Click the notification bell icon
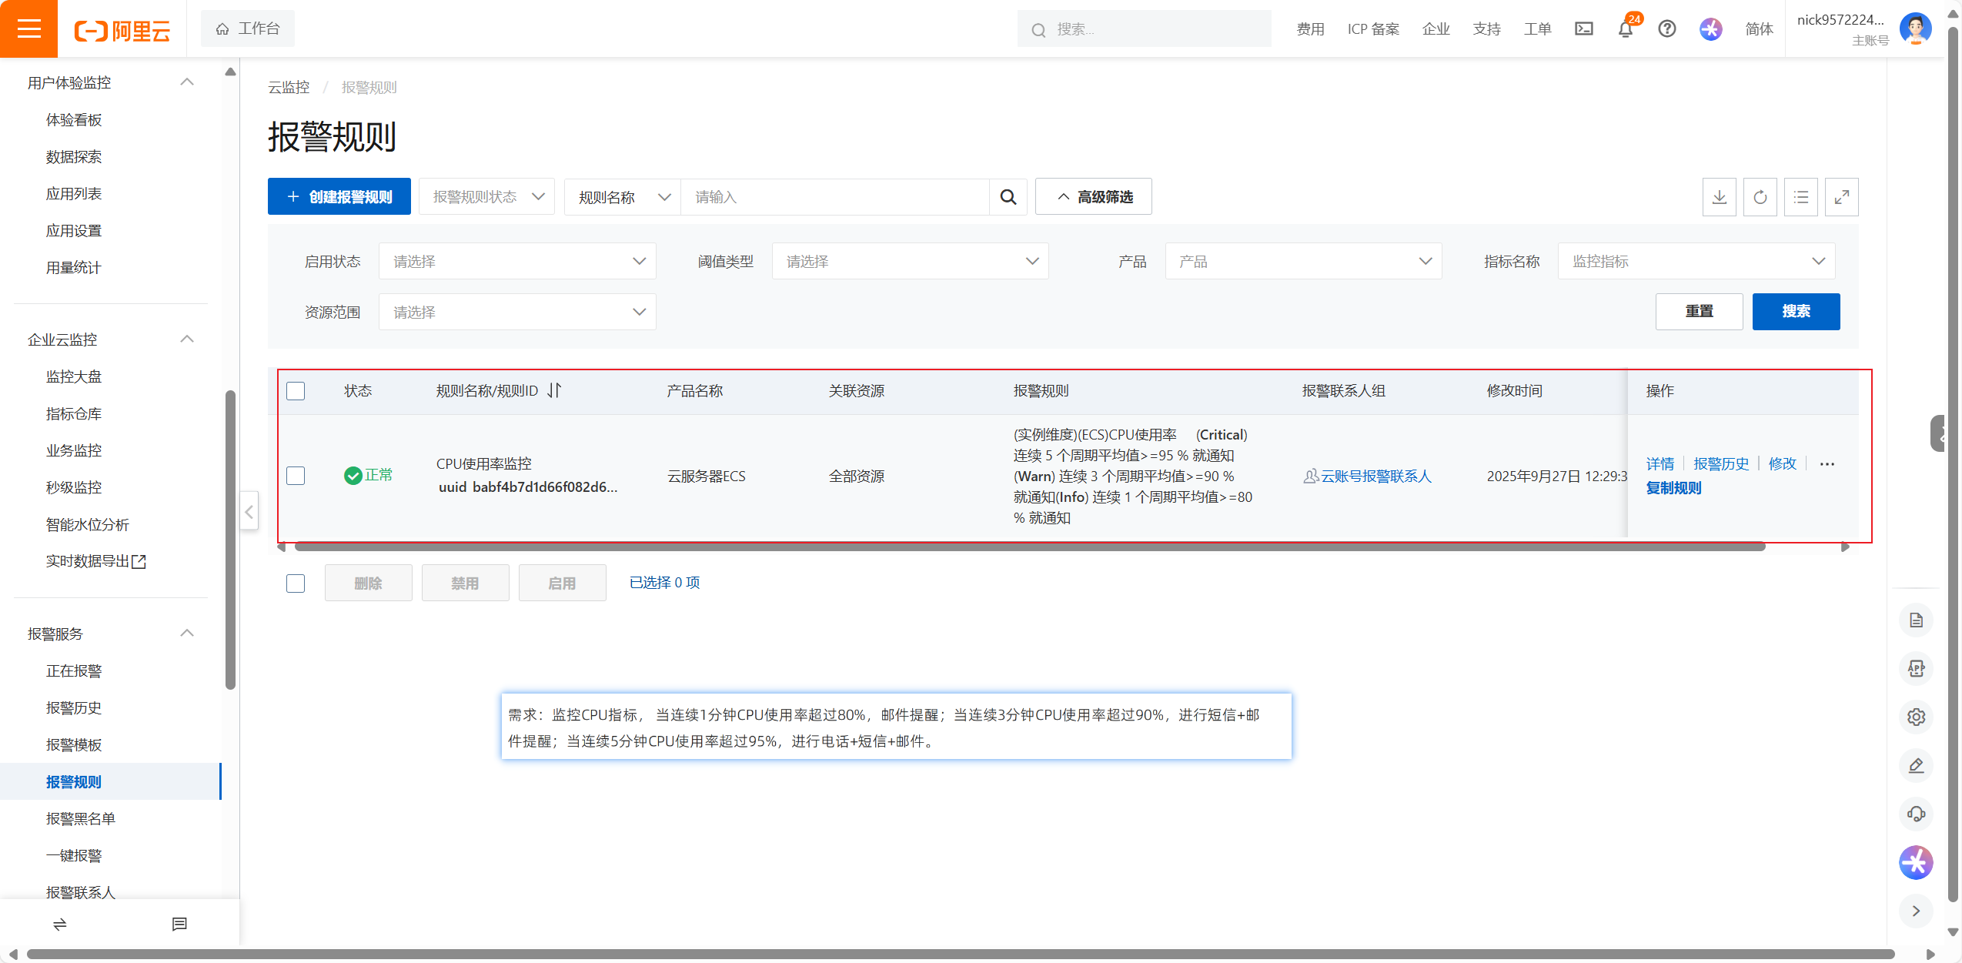The height and width of the screenshot is (963, 1962). [x=1625, y=29]
